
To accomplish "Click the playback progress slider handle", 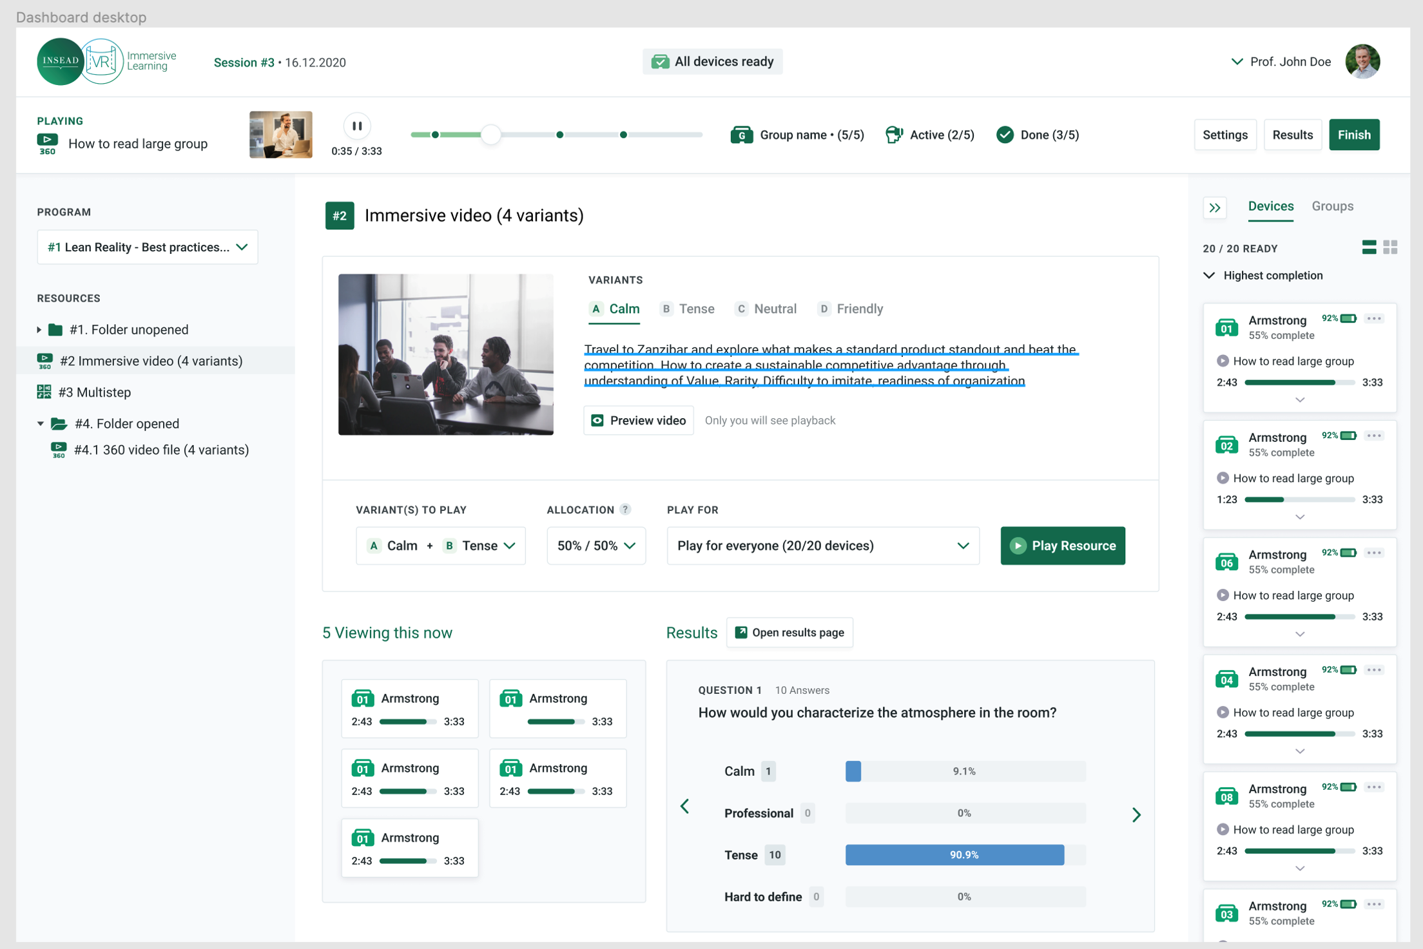I will click(491, 135).
